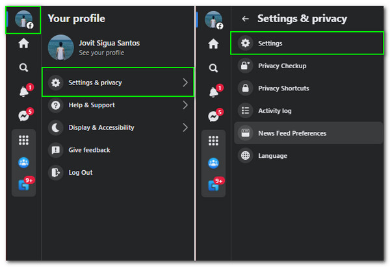Click the home icon in the left sidebar beside Your profile
Viewport: 390px width, 267px height.
(23, 44)
